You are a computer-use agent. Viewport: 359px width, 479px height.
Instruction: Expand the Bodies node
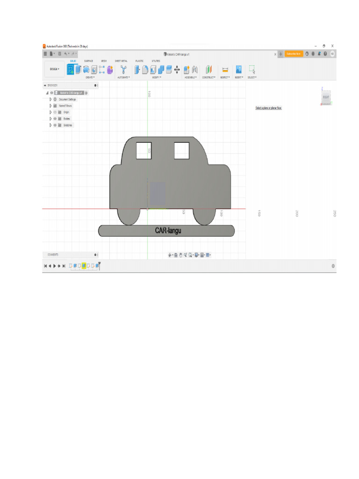tap(50, 118)
